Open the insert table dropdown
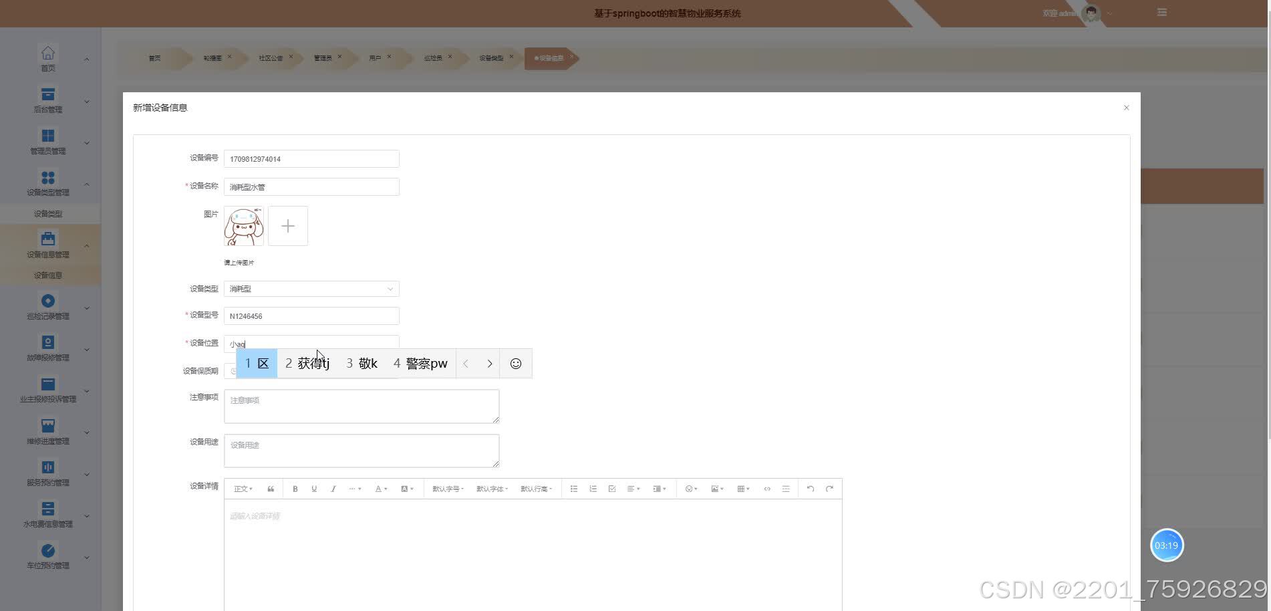The height and width of the screenshot is (611, 1271). [x=743, y=489]
